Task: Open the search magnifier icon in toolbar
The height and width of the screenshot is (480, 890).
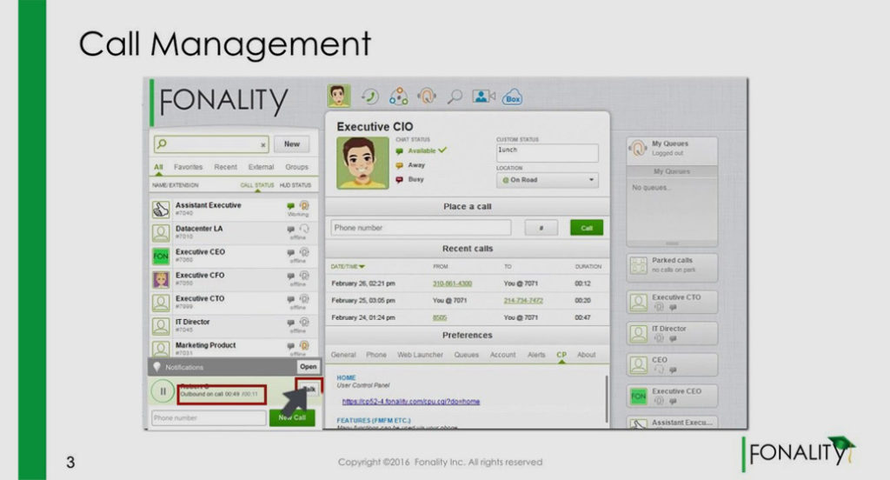Action: point(455,97)
